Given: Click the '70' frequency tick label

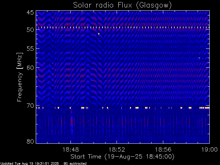Looking at the screenshot, I should 30,106.
